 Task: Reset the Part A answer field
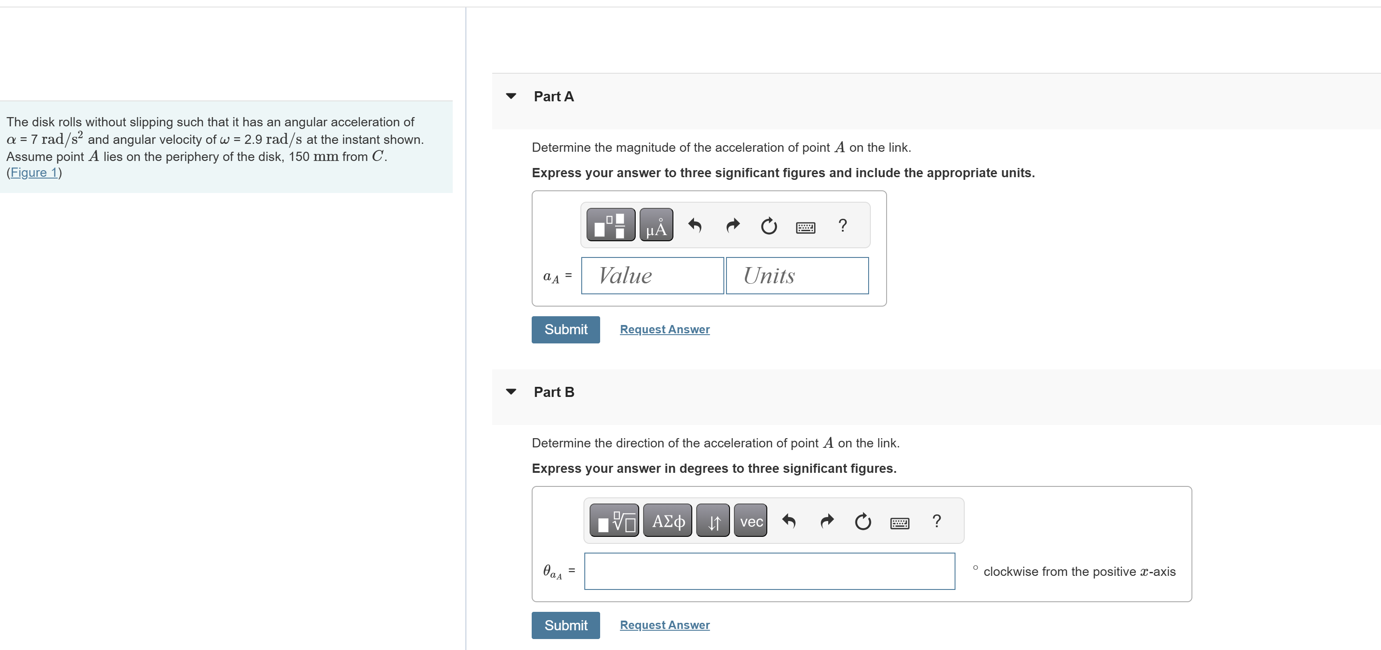pos(769,225)
